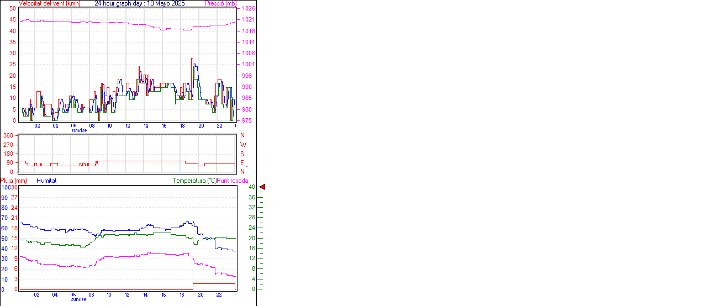Click the 'E' compass direction label
This screenshot has height=306, width=707.
point(242,163)
